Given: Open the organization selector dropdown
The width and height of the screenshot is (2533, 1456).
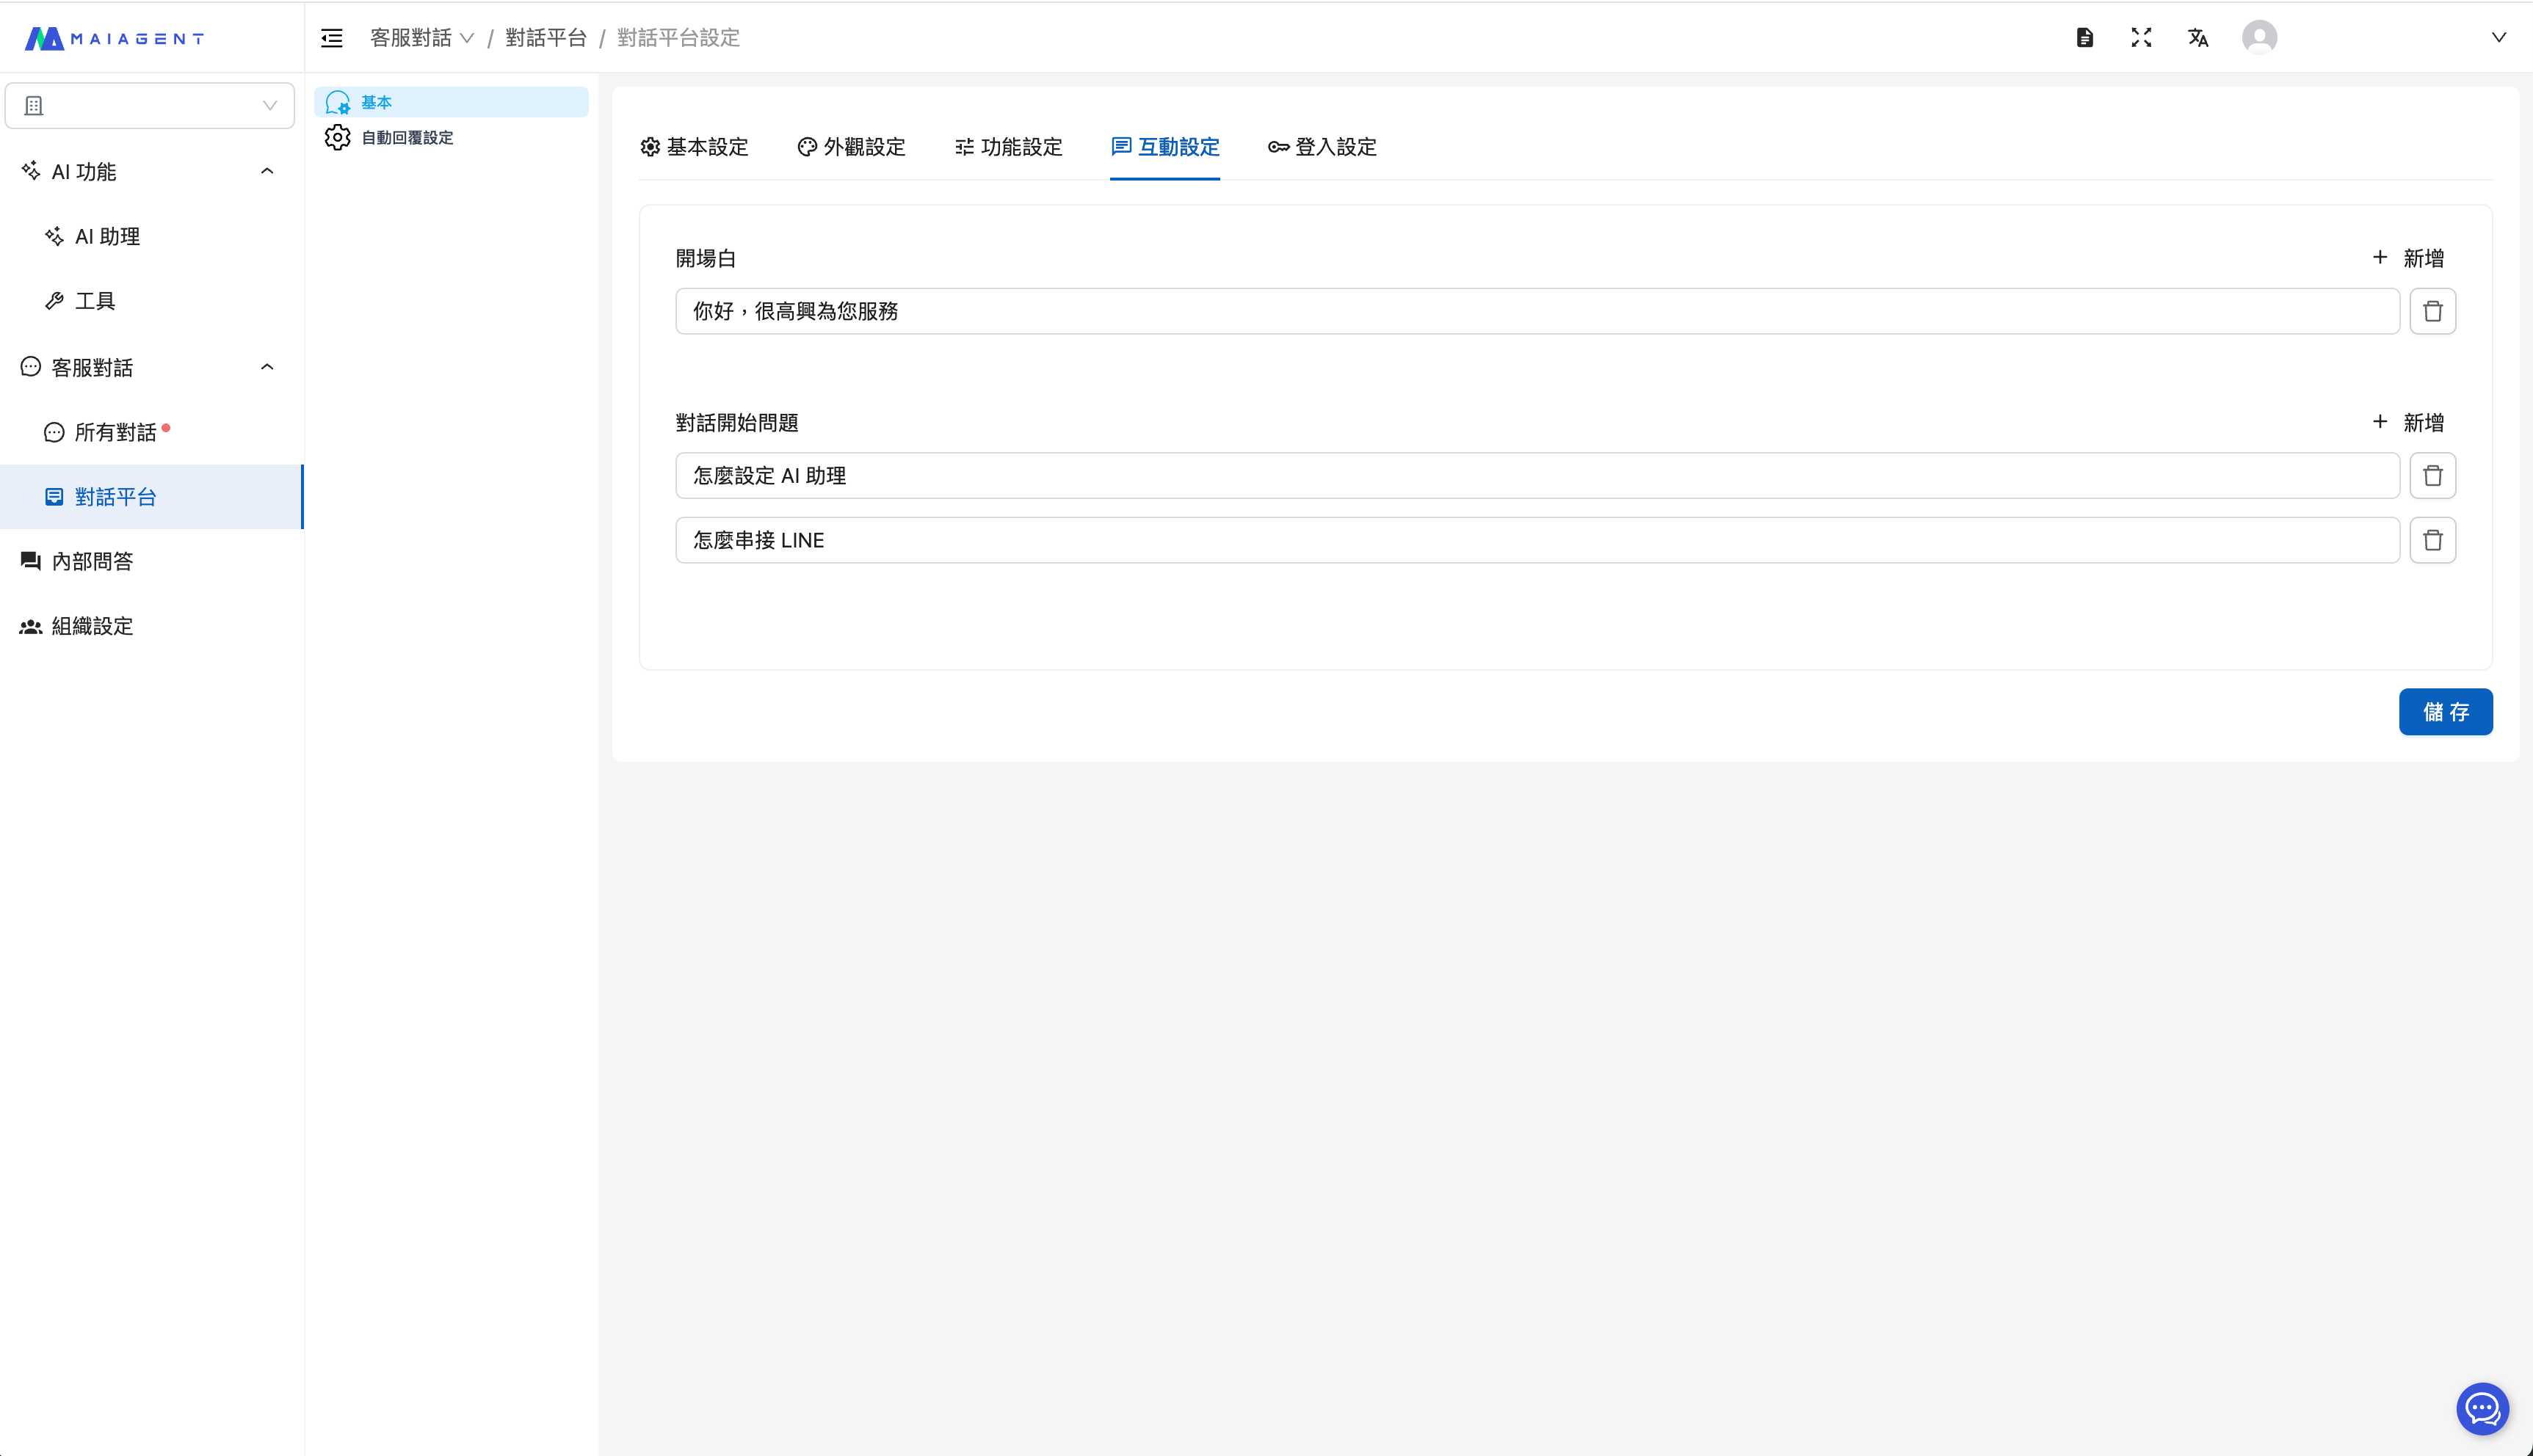Looking at the screenshot, I should (150, 106).
